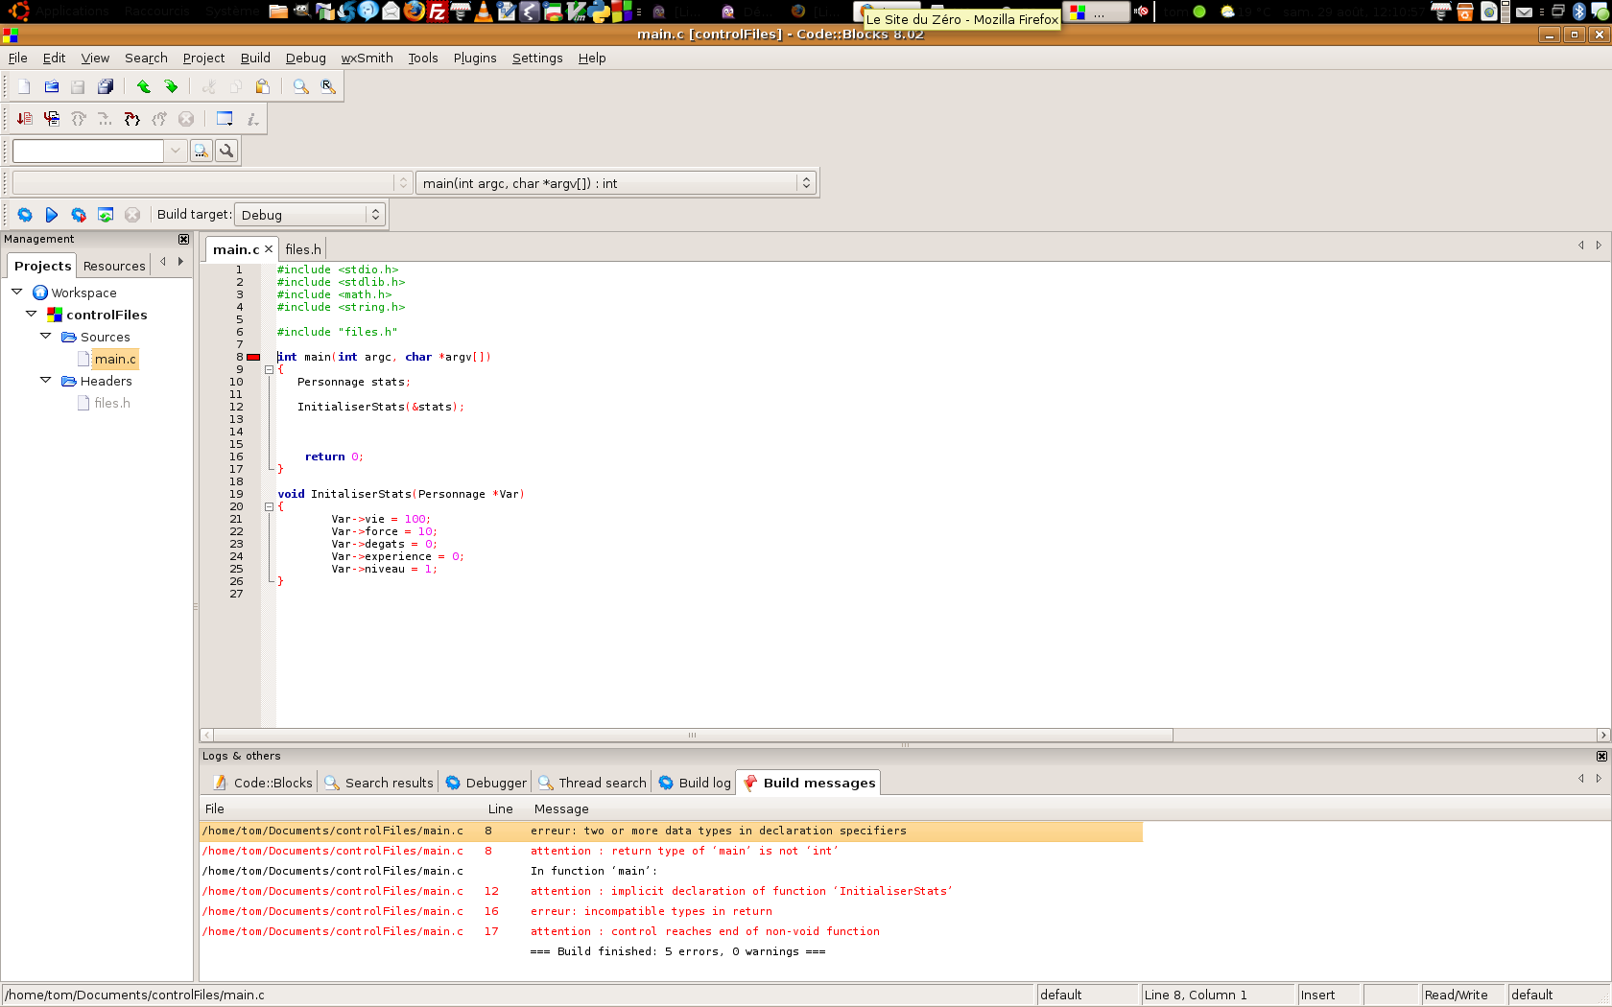The width and height of the screenshot is (1612, 1007).
Task: Run the program with the blue arrow icon
Action: [52, 215]
